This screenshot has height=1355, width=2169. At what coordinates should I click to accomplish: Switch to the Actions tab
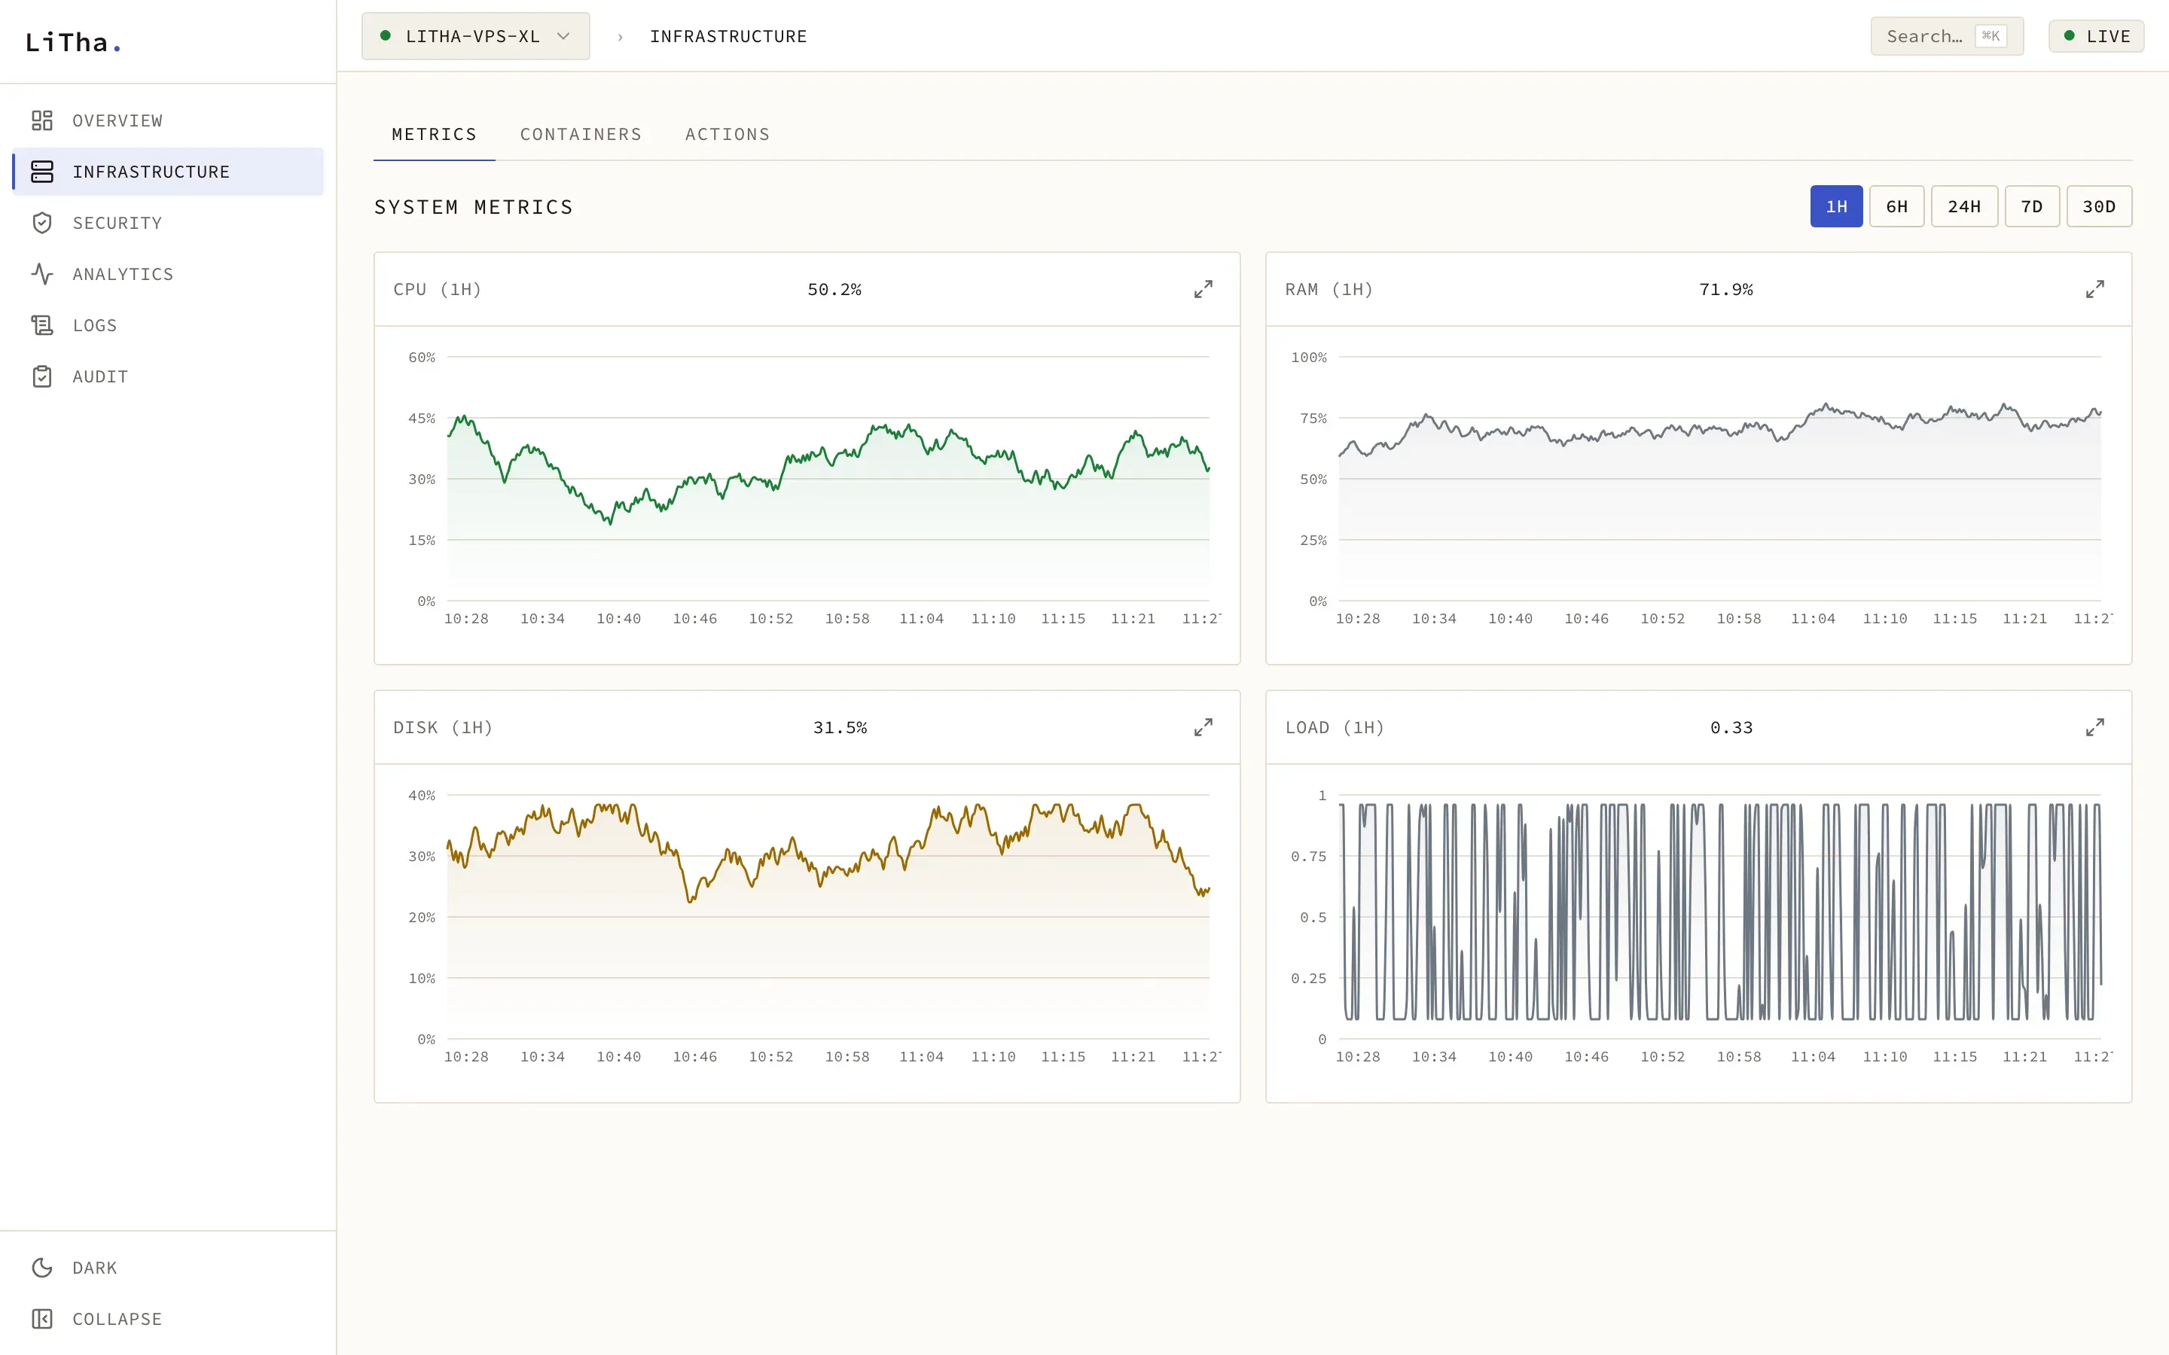tap(728, 135)
